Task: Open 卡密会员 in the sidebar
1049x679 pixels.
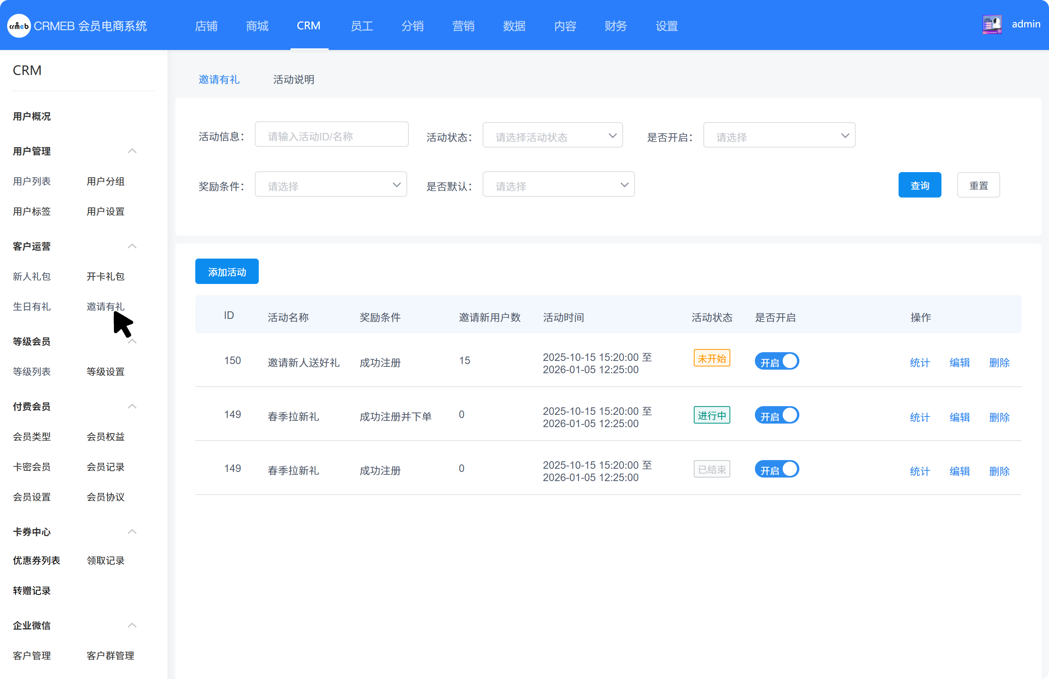Action: (32, 467)
